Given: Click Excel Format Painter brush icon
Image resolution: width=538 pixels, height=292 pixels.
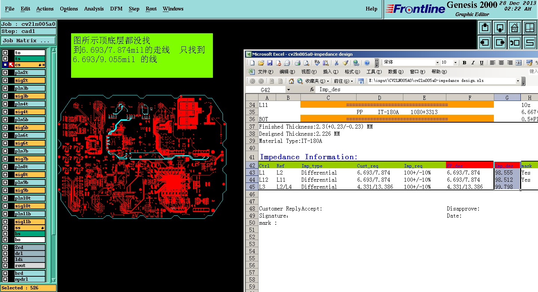Looking at the screenshot, I should [345, 63].
